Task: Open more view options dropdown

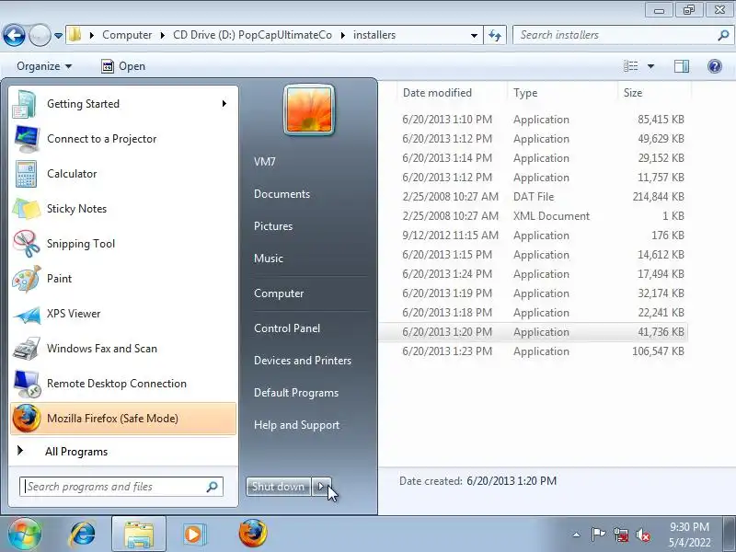Action: tap(650, 66)
